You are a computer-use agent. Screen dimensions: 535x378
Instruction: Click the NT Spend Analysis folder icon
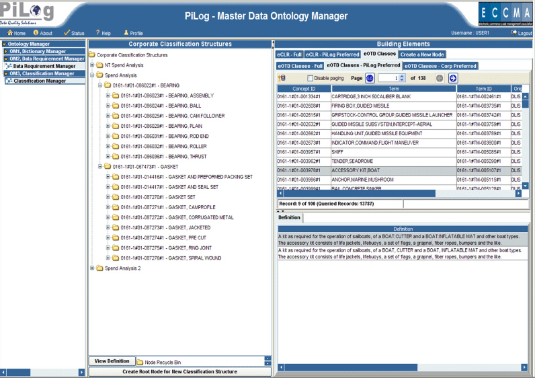pos(99,65)
